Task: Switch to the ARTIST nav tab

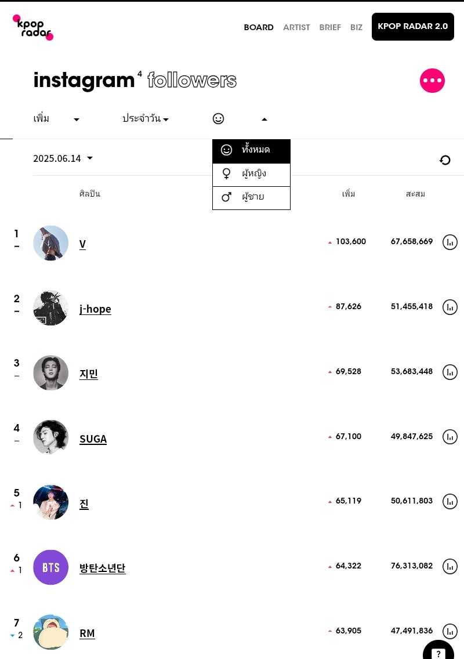Action: tap(296, 27)
